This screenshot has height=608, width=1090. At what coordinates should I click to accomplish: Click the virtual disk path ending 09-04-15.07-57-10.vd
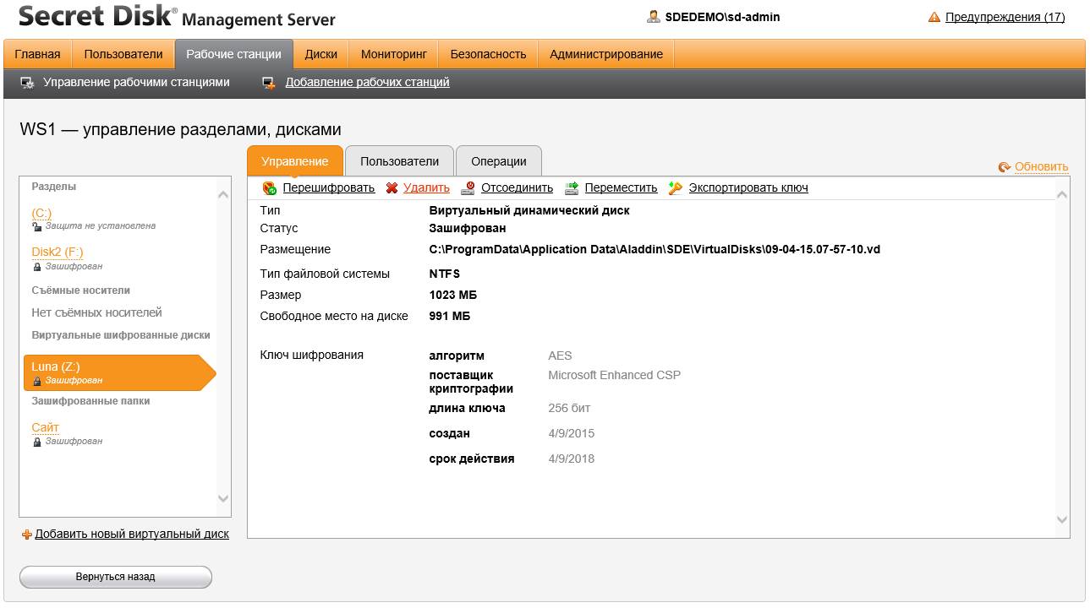pyautogui.click(x=655, y=249)
